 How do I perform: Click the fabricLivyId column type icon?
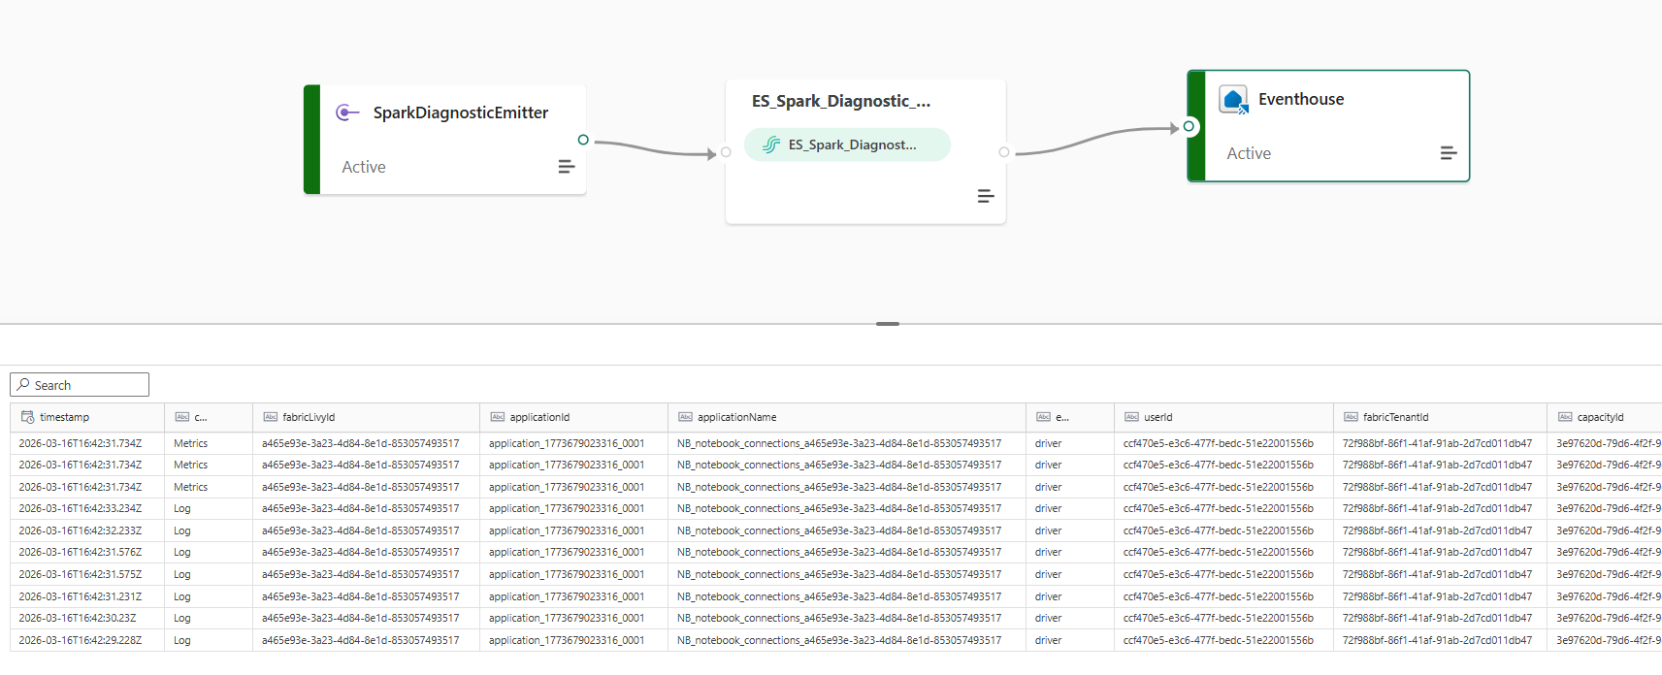click(271, 417)
